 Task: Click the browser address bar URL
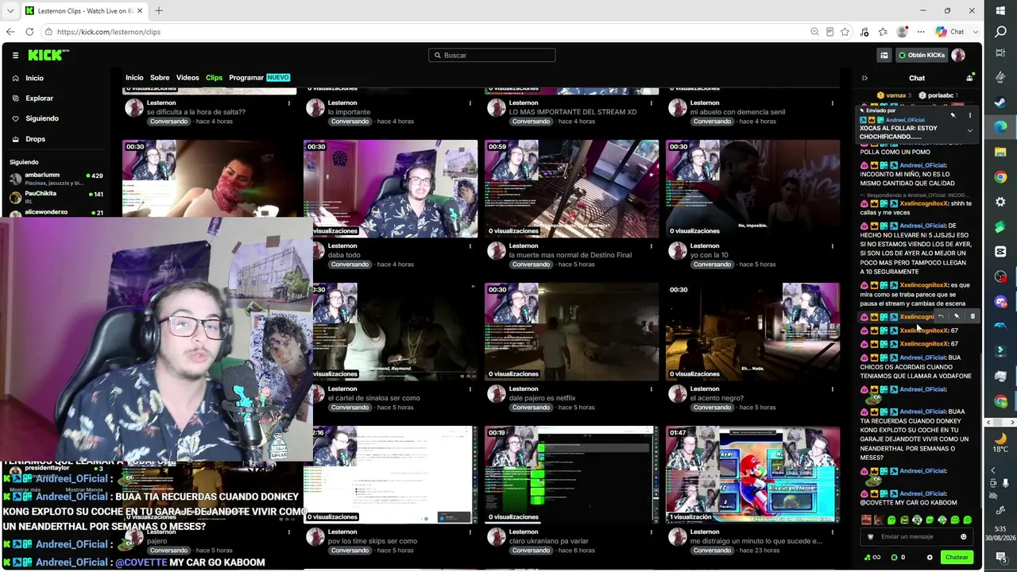tap(109, 32)
